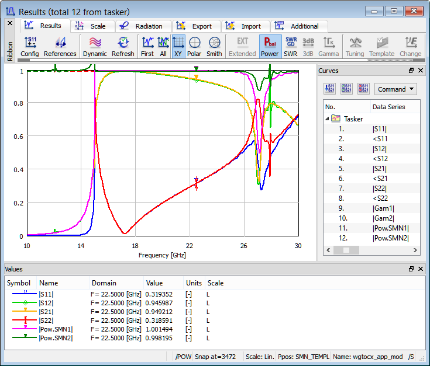Toggle the Power balance display
The width and height of the screenshot is (430, 366).
[x=270, y=47]
